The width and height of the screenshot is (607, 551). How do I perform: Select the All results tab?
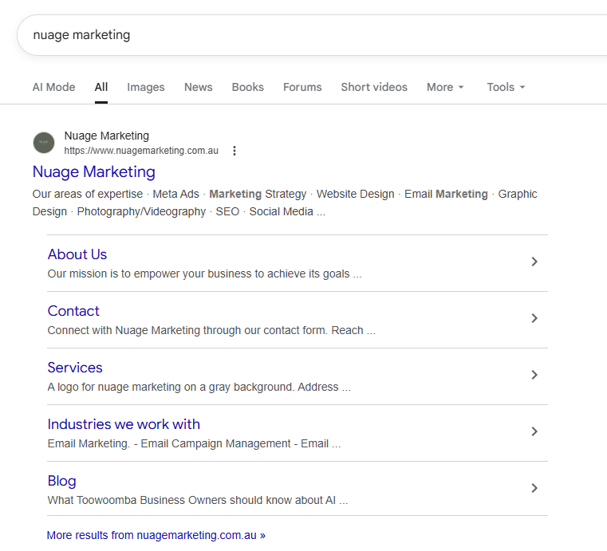pyautogui.click(x=101, y=87)
